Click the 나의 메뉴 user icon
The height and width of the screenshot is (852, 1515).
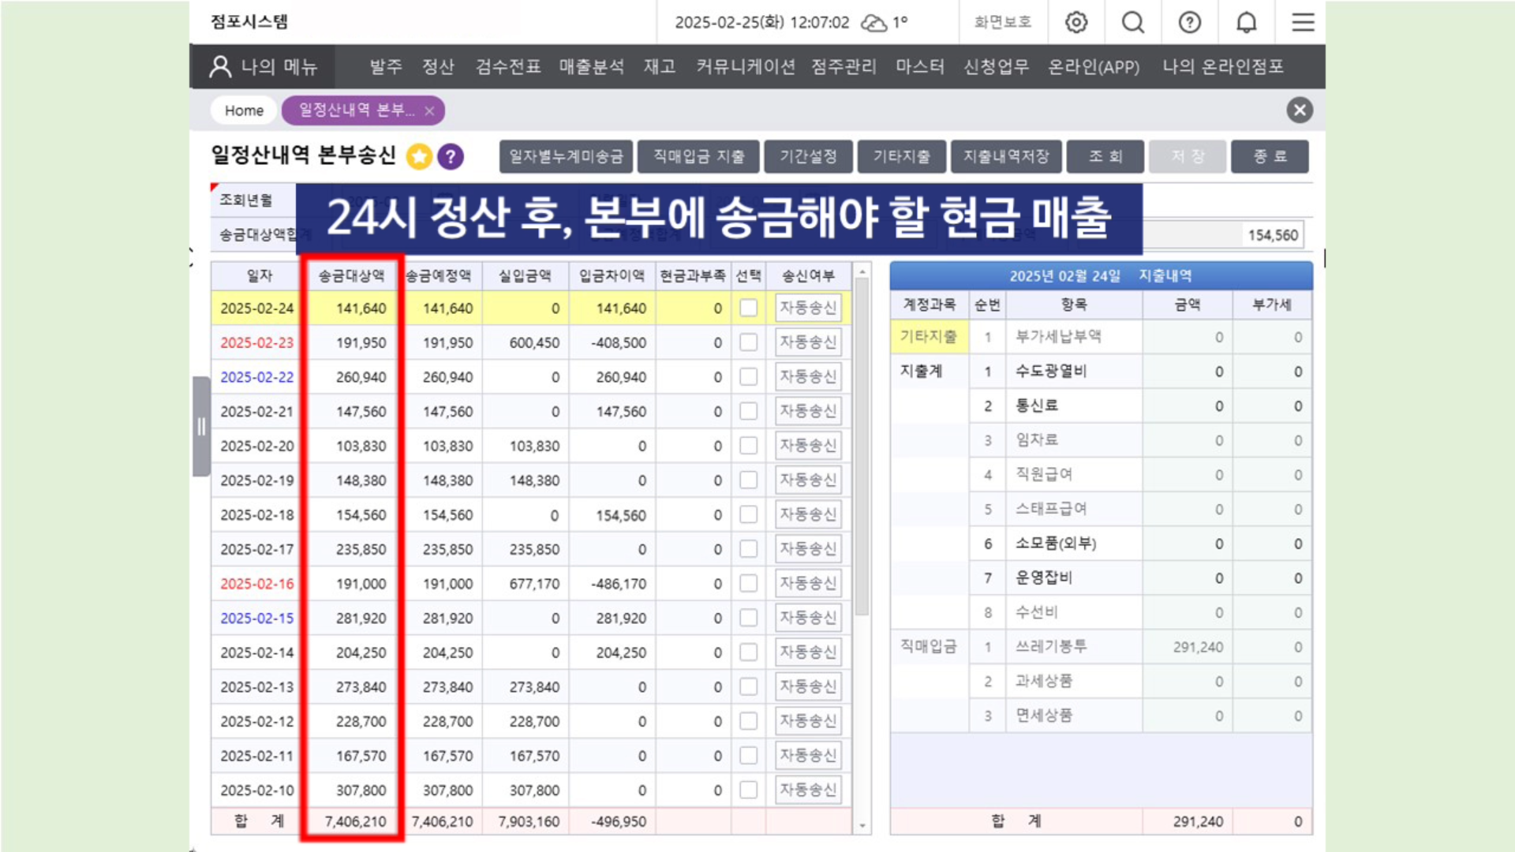pos(220,66)
